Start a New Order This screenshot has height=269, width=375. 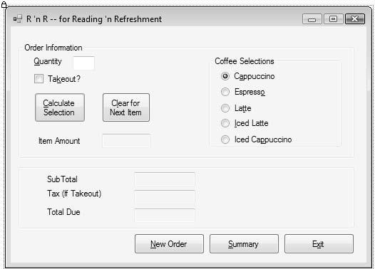[169, 243]
